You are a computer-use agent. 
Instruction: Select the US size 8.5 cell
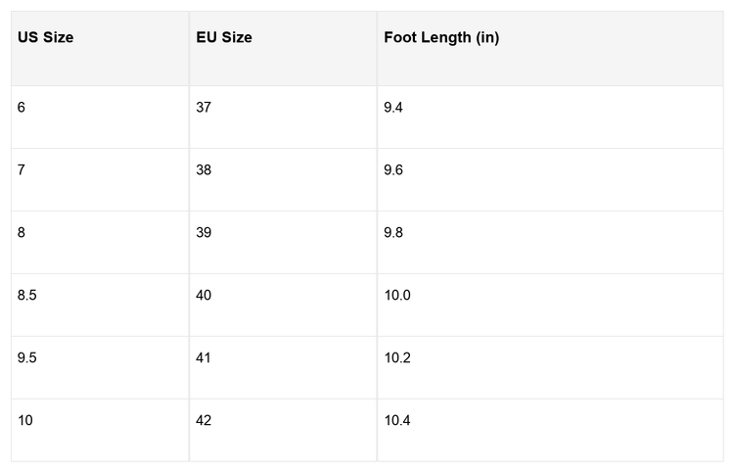[x=27, y=295]
